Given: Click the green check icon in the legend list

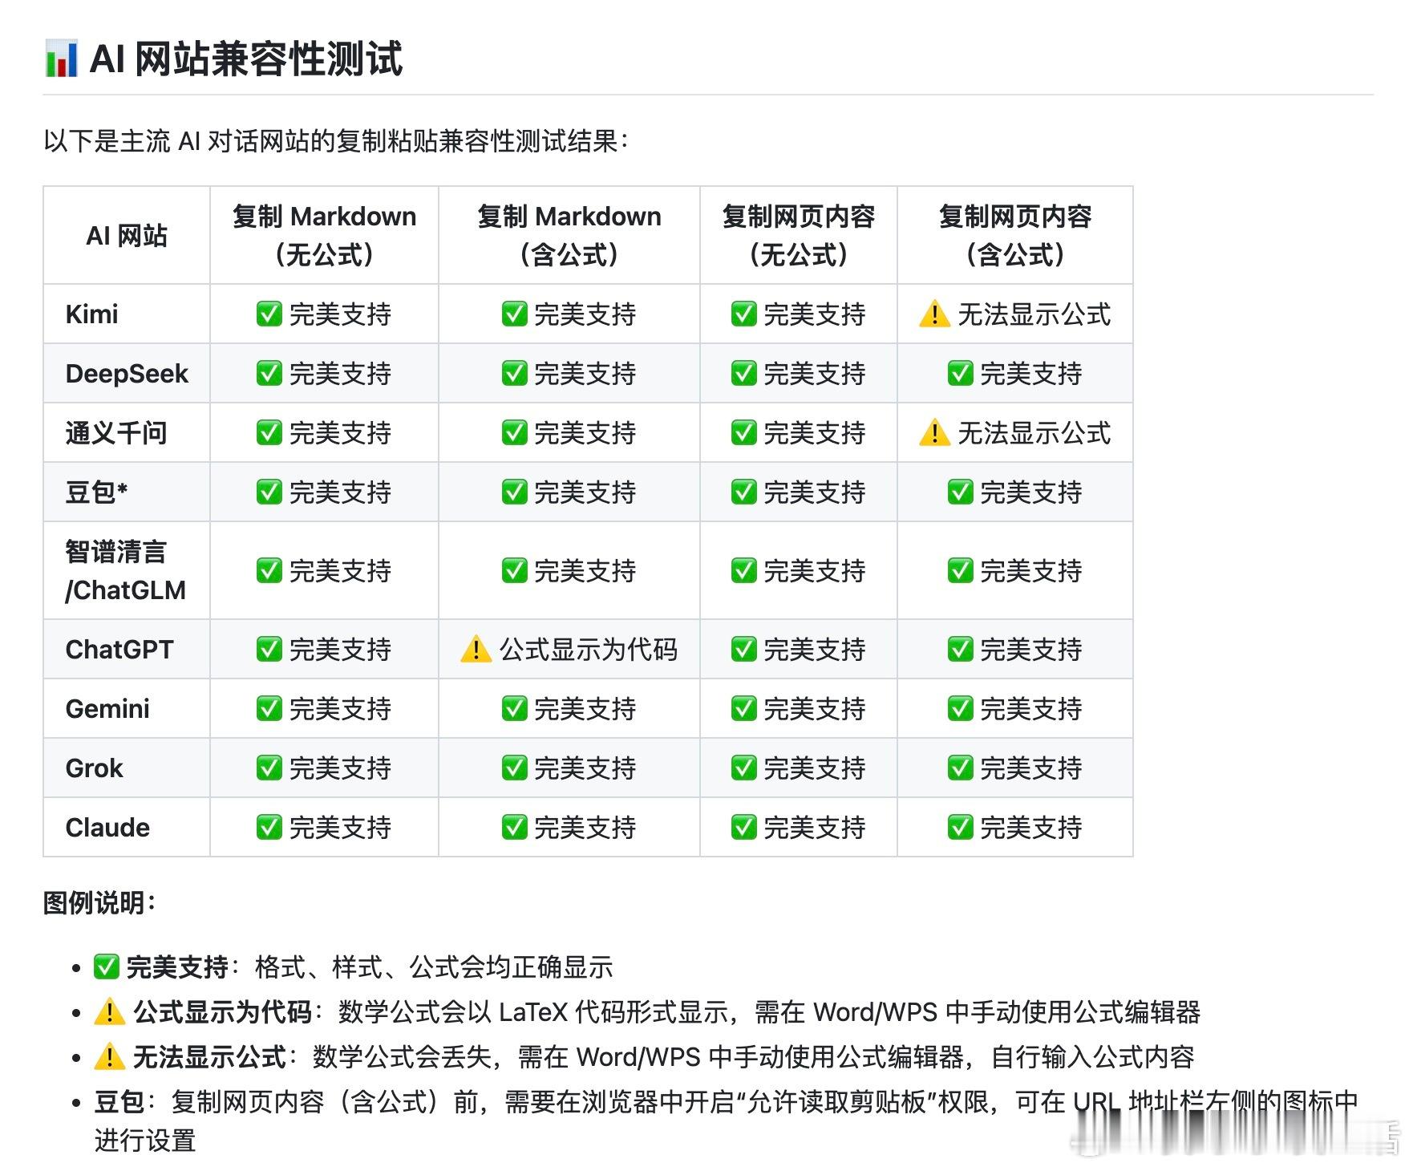Looking at the screenshot, I should (x=107, y=966).
